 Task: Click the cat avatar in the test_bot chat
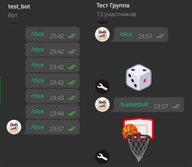click(x=14, y=127)
